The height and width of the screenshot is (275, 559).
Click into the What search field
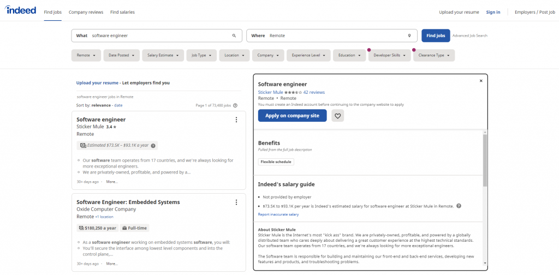click(157, 35)
